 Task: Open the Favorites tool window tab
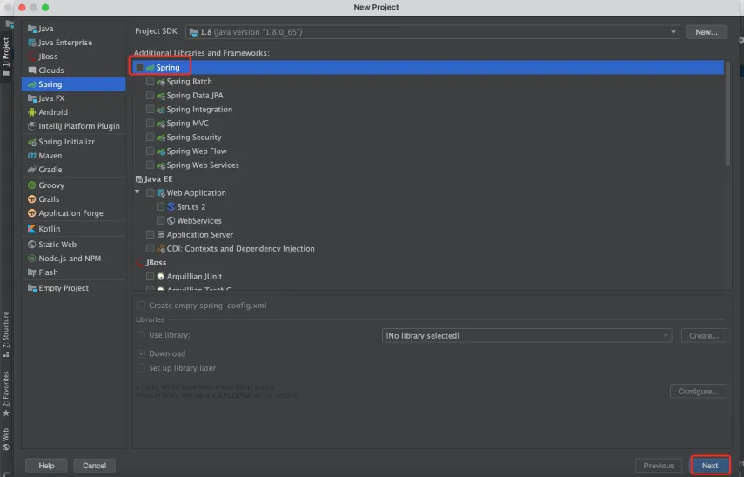pos(6,394)
